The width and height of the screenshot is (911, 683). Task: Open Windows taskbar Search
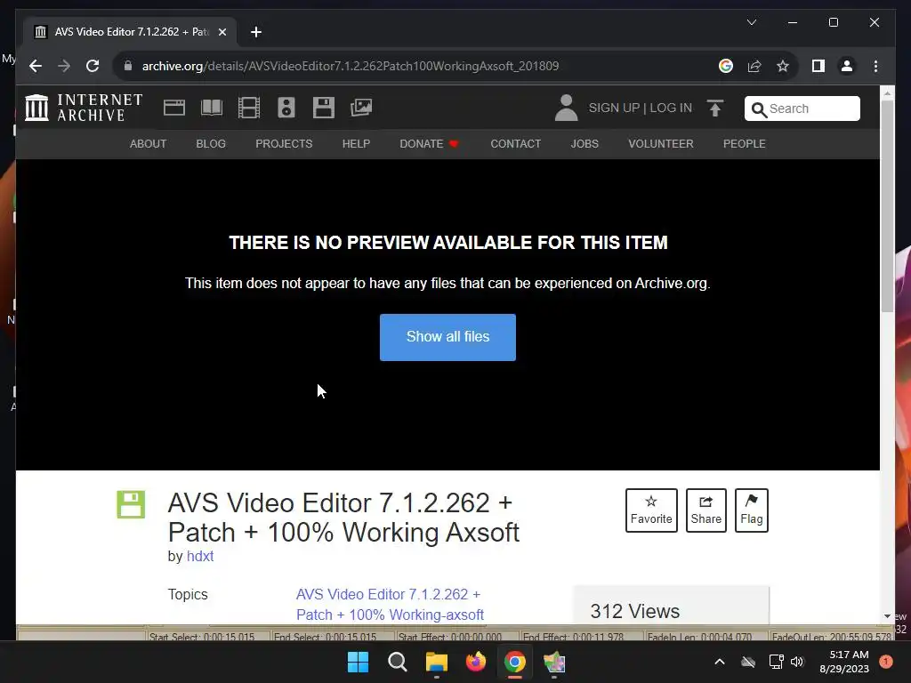(x=398, y=662)
